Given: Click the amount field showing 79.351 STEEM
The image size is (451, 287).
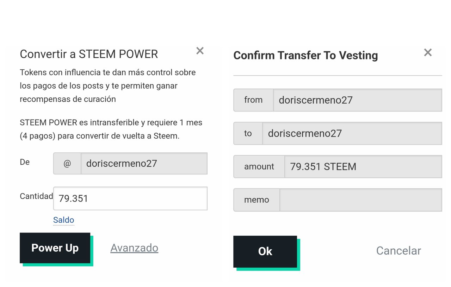Looking at the screenshot, I should tap(363, 166).
